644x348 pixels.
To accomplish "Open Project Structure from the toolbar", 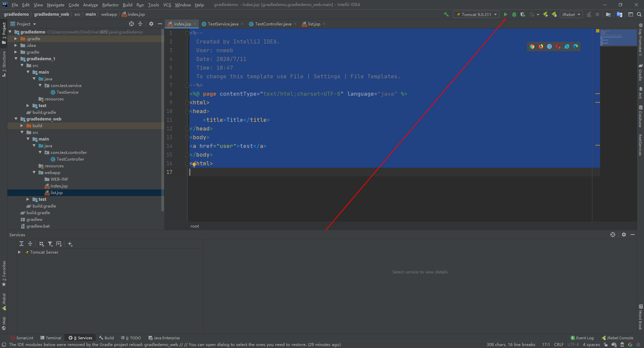I will pyautogui.click(x=608, y=14).
